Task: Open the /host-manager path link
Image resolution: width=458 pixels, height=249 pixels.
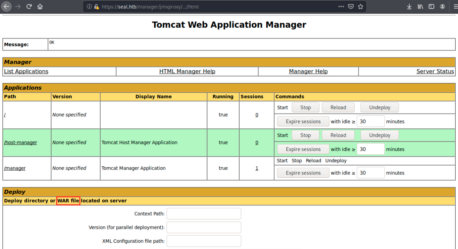Action: pyautogui.click(x=20, y=143)
